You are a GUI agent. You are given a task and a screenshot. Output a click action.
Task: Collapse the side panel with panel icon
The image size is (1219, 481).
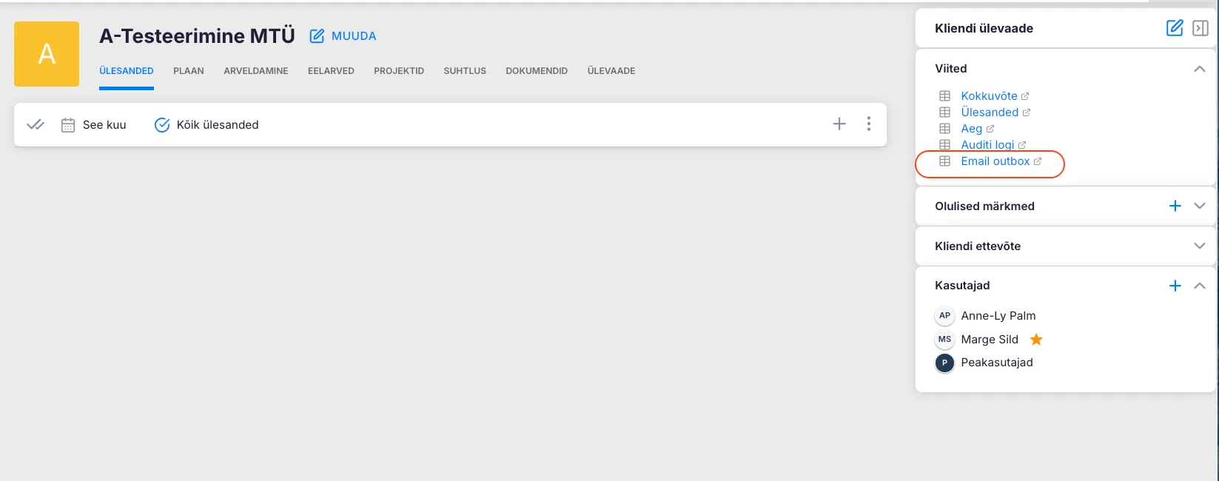click(x=1200, y=28)
